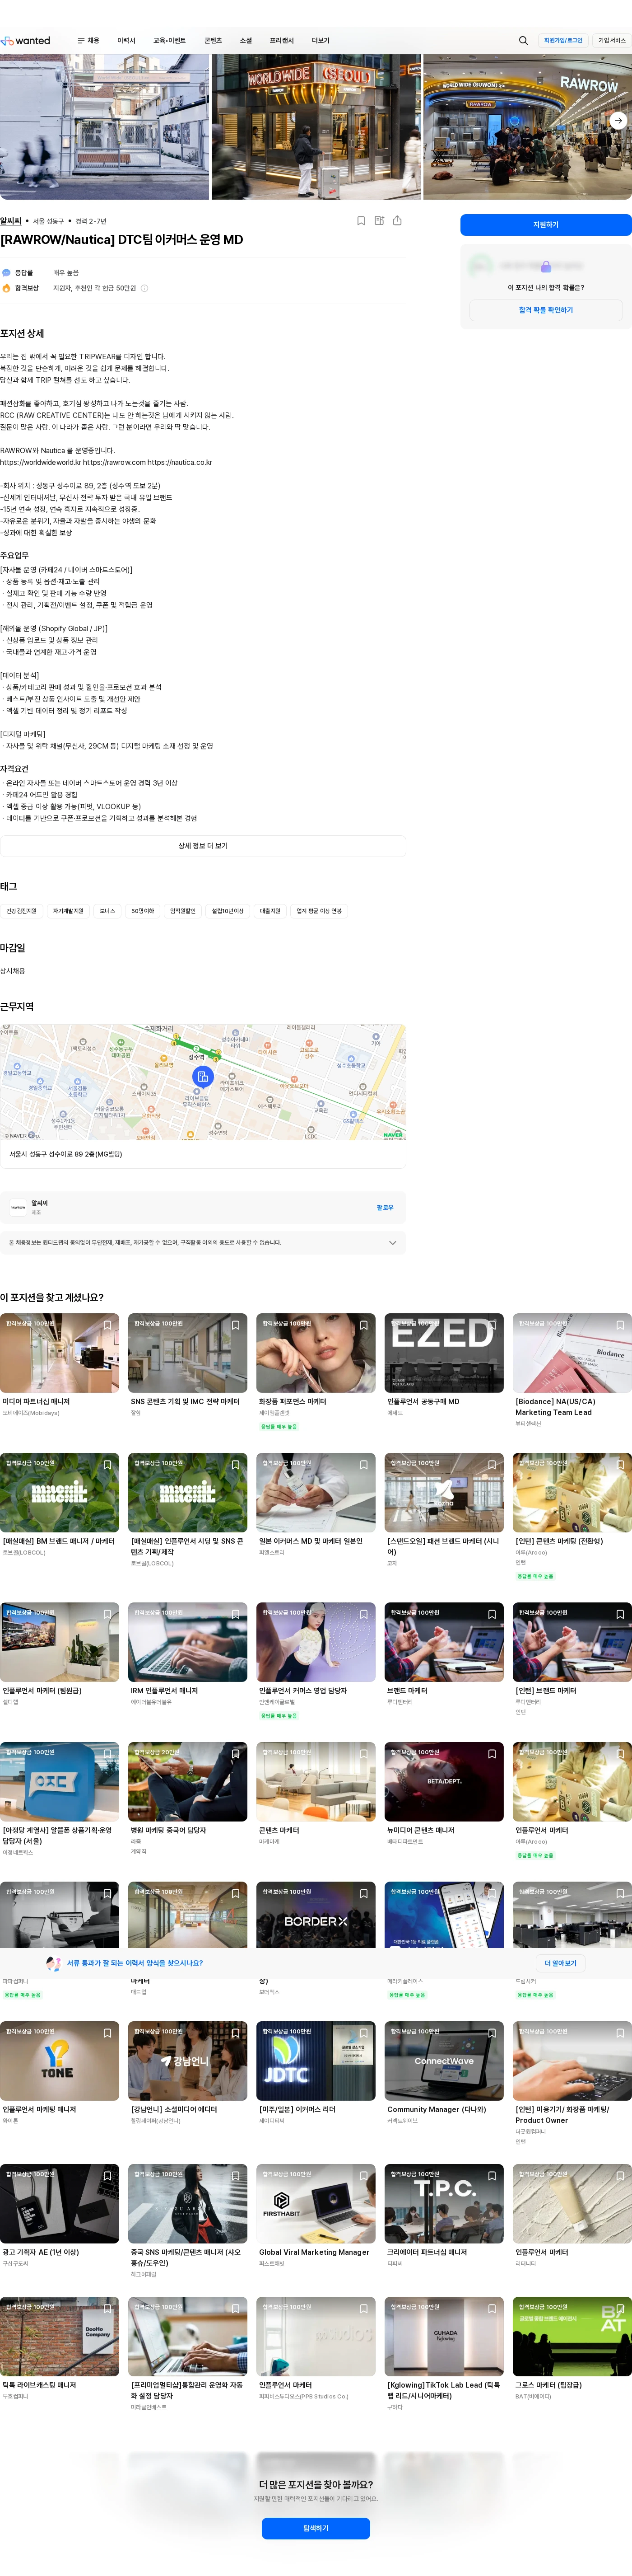The image size is (632, 2576).
Task: Bookmark the 브랜드 마케터 card
Action: click(491, 1614)
